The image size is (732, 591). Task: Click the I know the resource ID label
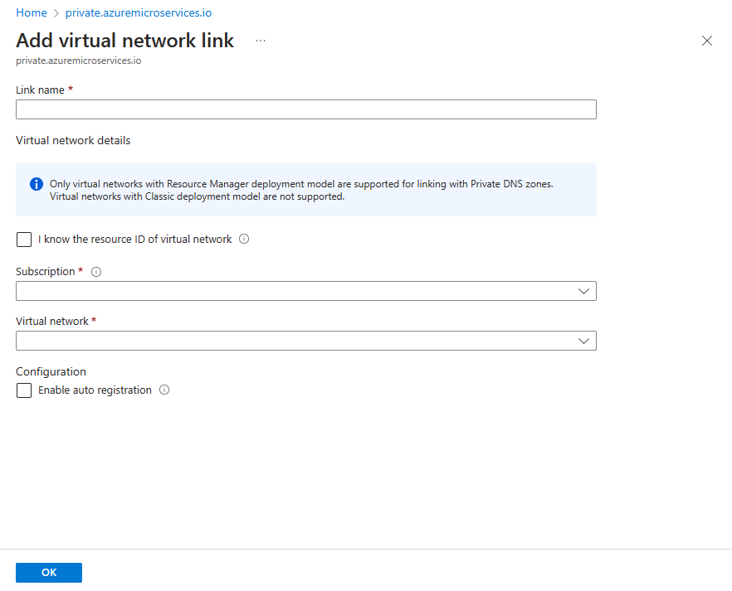(135, 239)
